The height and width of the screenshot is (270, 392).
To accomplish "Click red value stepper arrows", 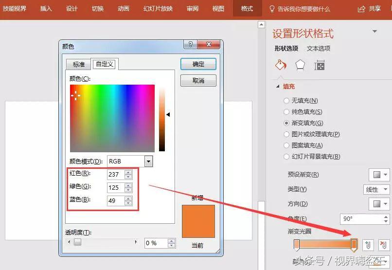I will (128, 174).
